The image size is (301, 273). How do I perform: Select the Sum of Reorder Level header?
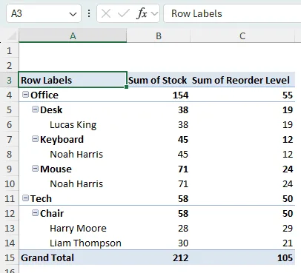pos(242,80)
